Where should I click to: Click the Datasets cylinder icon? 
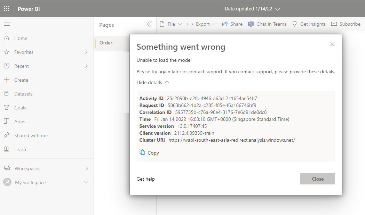[x=7, y=94]
